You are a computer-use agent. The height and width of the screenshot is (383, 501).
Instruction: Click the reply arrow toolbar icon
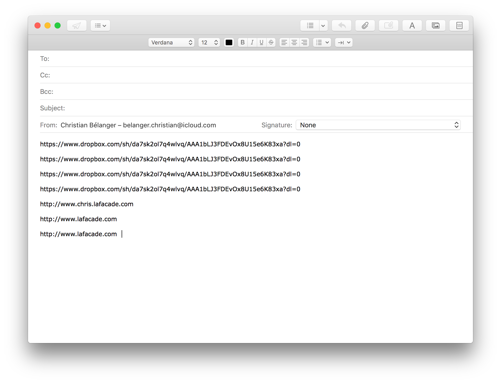coord(342,25)
